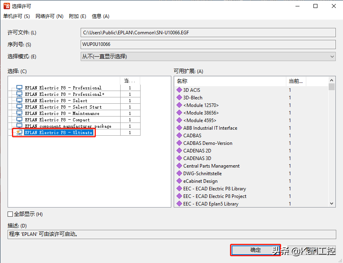Enable the 全部显示 (H) checkbox
This screenshot has width=343, height=263.
pyautogui.click(x=10, y=214)
